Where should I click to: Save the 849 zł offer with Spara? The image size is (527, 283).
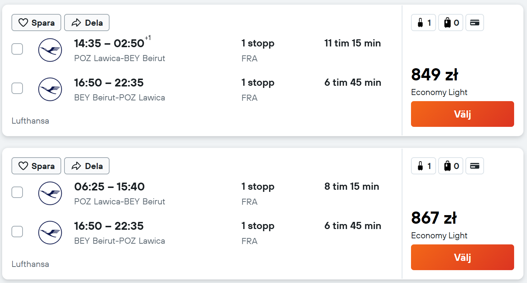(x=37, y=23)
